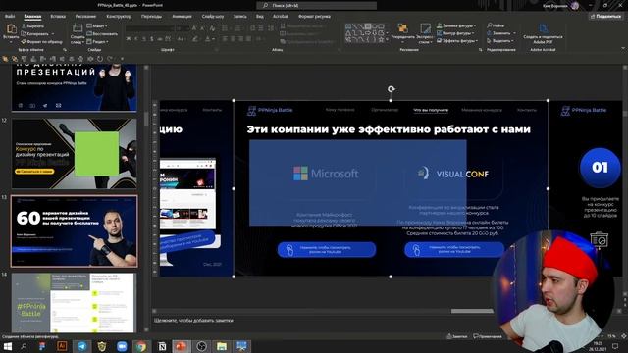Select slide 13 thumbnail showing 60
The image size is (628, 353).
75,231
